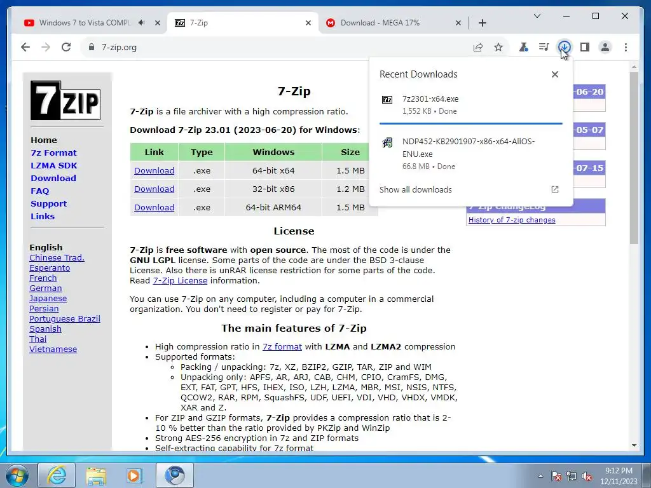The image size is (651, 488).
Task: Switch language to Chinese Trad.
Action: tap(57, 258)
